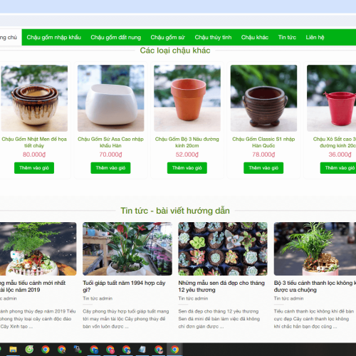Open product title Chậu Xô Sắt cao

pyautogui.click(x=335, y=142)
